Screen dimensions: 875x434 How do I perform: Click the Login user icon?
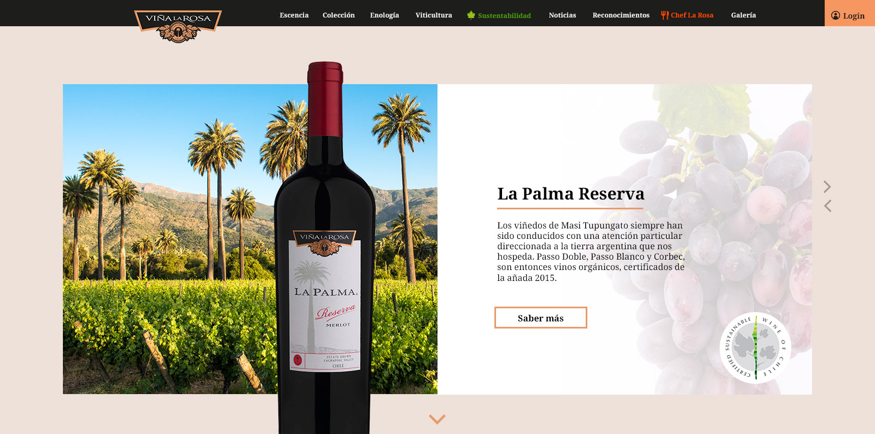pyautogui.click(x=836, y=15)
